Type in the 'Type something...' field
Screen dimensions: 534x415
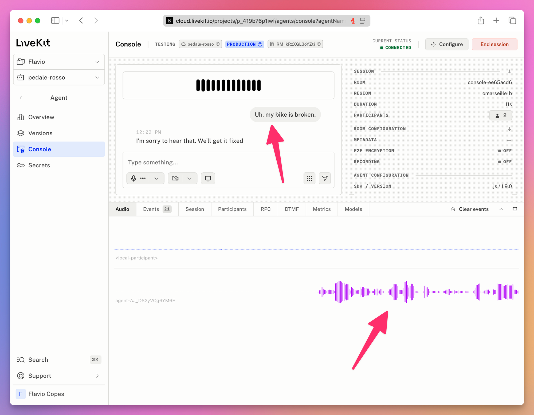(228, 162)
